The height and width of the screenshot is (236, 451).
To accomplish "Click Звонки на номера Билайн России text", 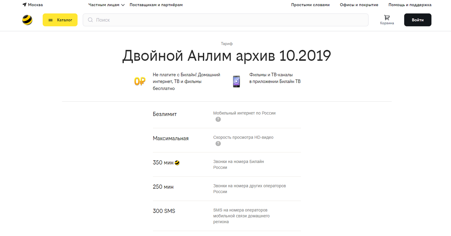I will [238, 164].
